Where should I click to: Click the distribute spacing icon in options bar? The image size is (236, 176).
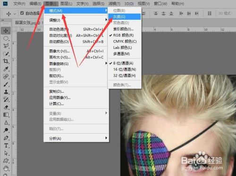coord(210,14)
